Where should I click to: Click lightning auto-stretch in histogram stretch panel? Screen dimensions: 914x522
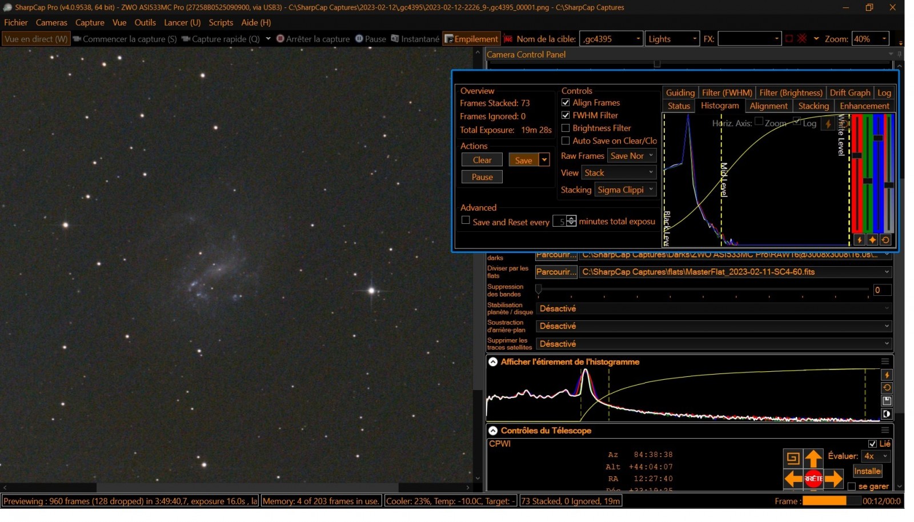click(x=887, y=375)
